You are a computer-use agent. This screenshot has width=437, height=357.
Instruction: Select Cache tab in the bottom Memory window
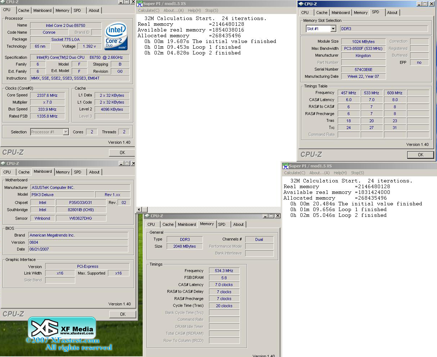pos(168,224)
